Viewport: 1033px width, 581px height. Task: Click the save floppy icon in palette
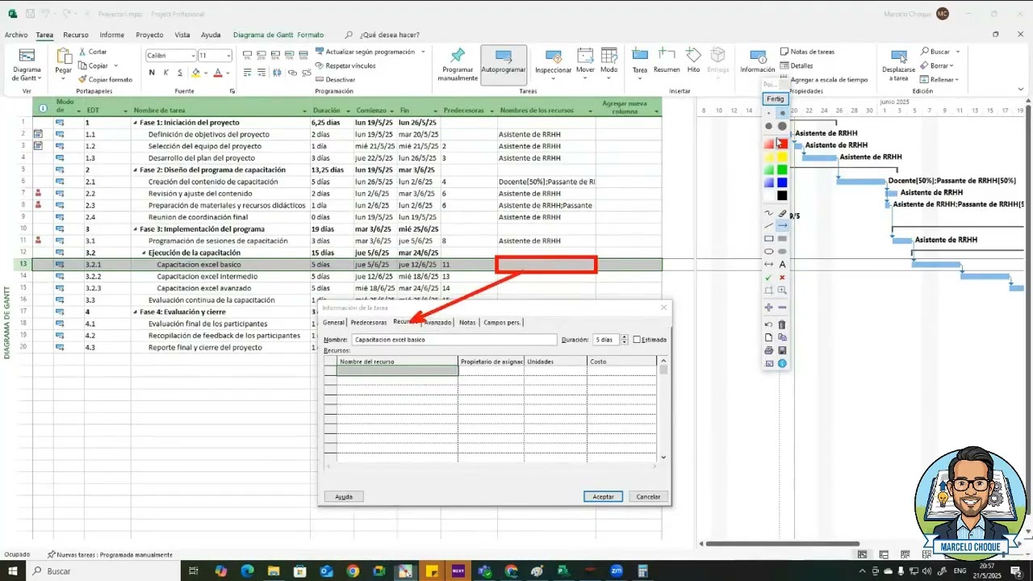tap(782, 350)
